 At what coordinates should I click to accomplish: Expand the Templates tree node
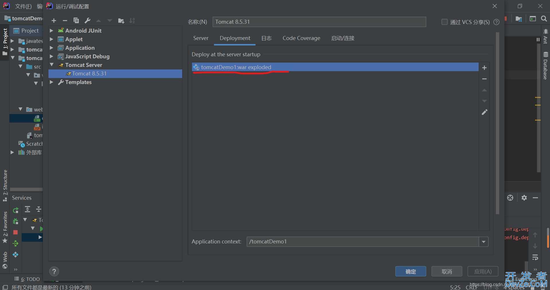coord(52,82)
